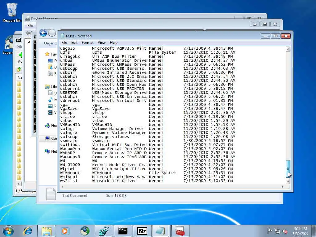The height and width of the screenshot is (237, 316).
Task: Switch to Notepad taskbar button
Action: coord(161,231)
